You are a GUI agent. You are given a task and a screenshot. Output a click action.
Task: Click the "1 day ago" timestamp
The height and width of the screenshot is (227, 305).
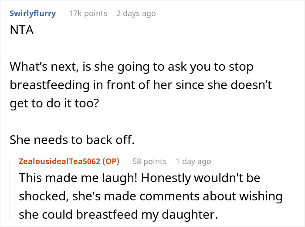click(193, 161)
